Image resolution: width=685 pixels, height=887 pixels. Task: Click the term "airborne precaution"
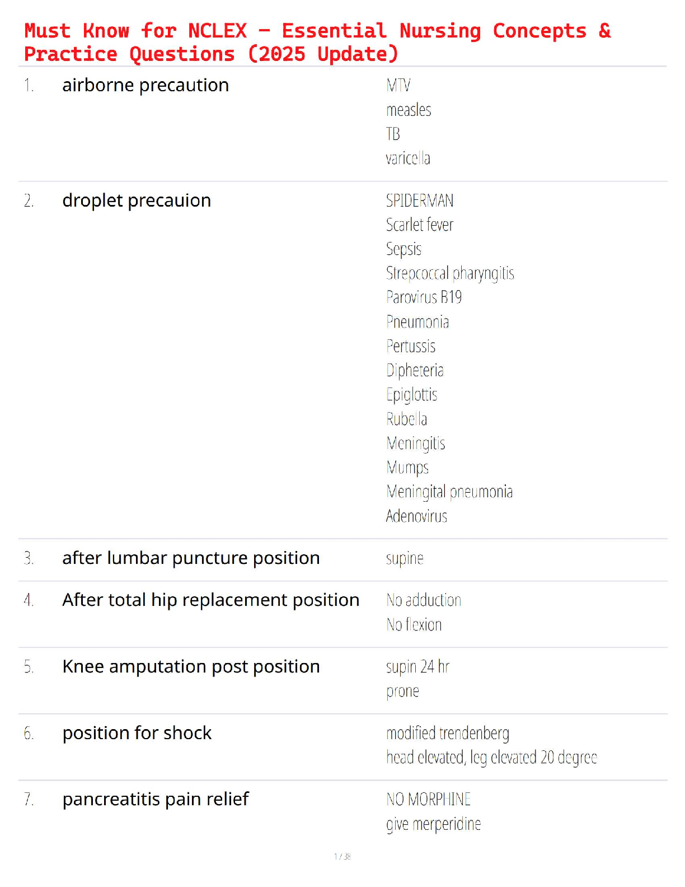tap(146, 86)
